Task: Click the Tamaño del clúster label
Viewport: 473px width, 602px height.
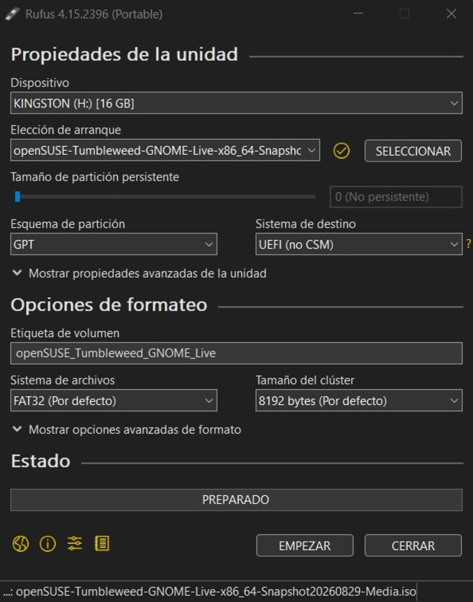Action: pos(305,381)
